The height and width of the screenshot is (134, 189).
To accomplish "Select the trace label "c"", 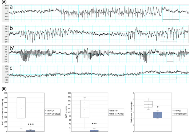I will tap(11, 68).
